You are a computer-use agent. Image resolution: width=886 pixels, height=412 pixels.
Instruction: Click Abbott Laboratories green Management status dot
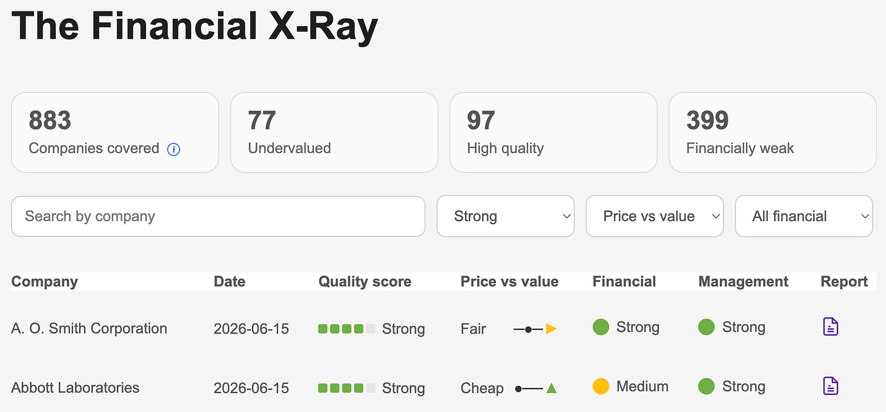(706, 386)
